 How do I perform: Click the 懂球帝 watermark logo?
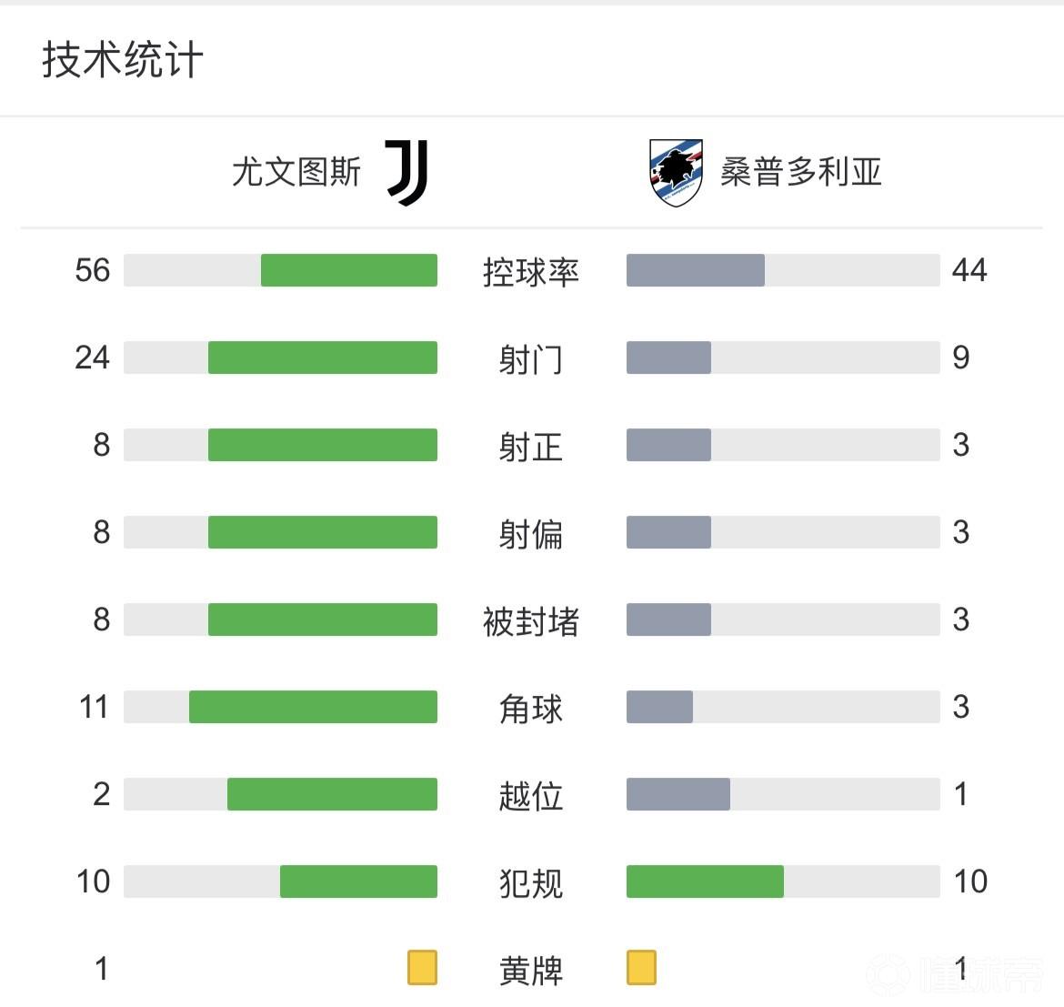[955, 975]
